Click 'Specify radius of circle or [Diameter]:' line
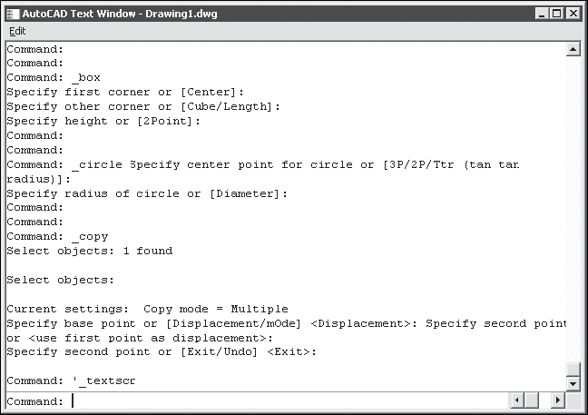 pos(147,193)
